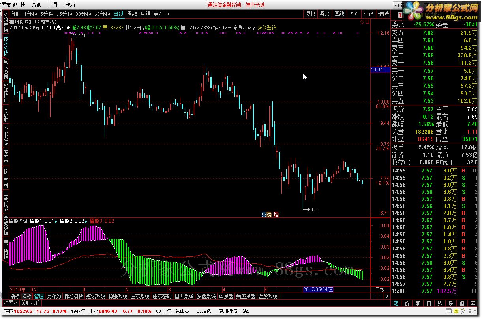The width and height of the screenshot is (482, 319).
Task: Click the 指标 bottom tab
Action: (x=15, y=296)
